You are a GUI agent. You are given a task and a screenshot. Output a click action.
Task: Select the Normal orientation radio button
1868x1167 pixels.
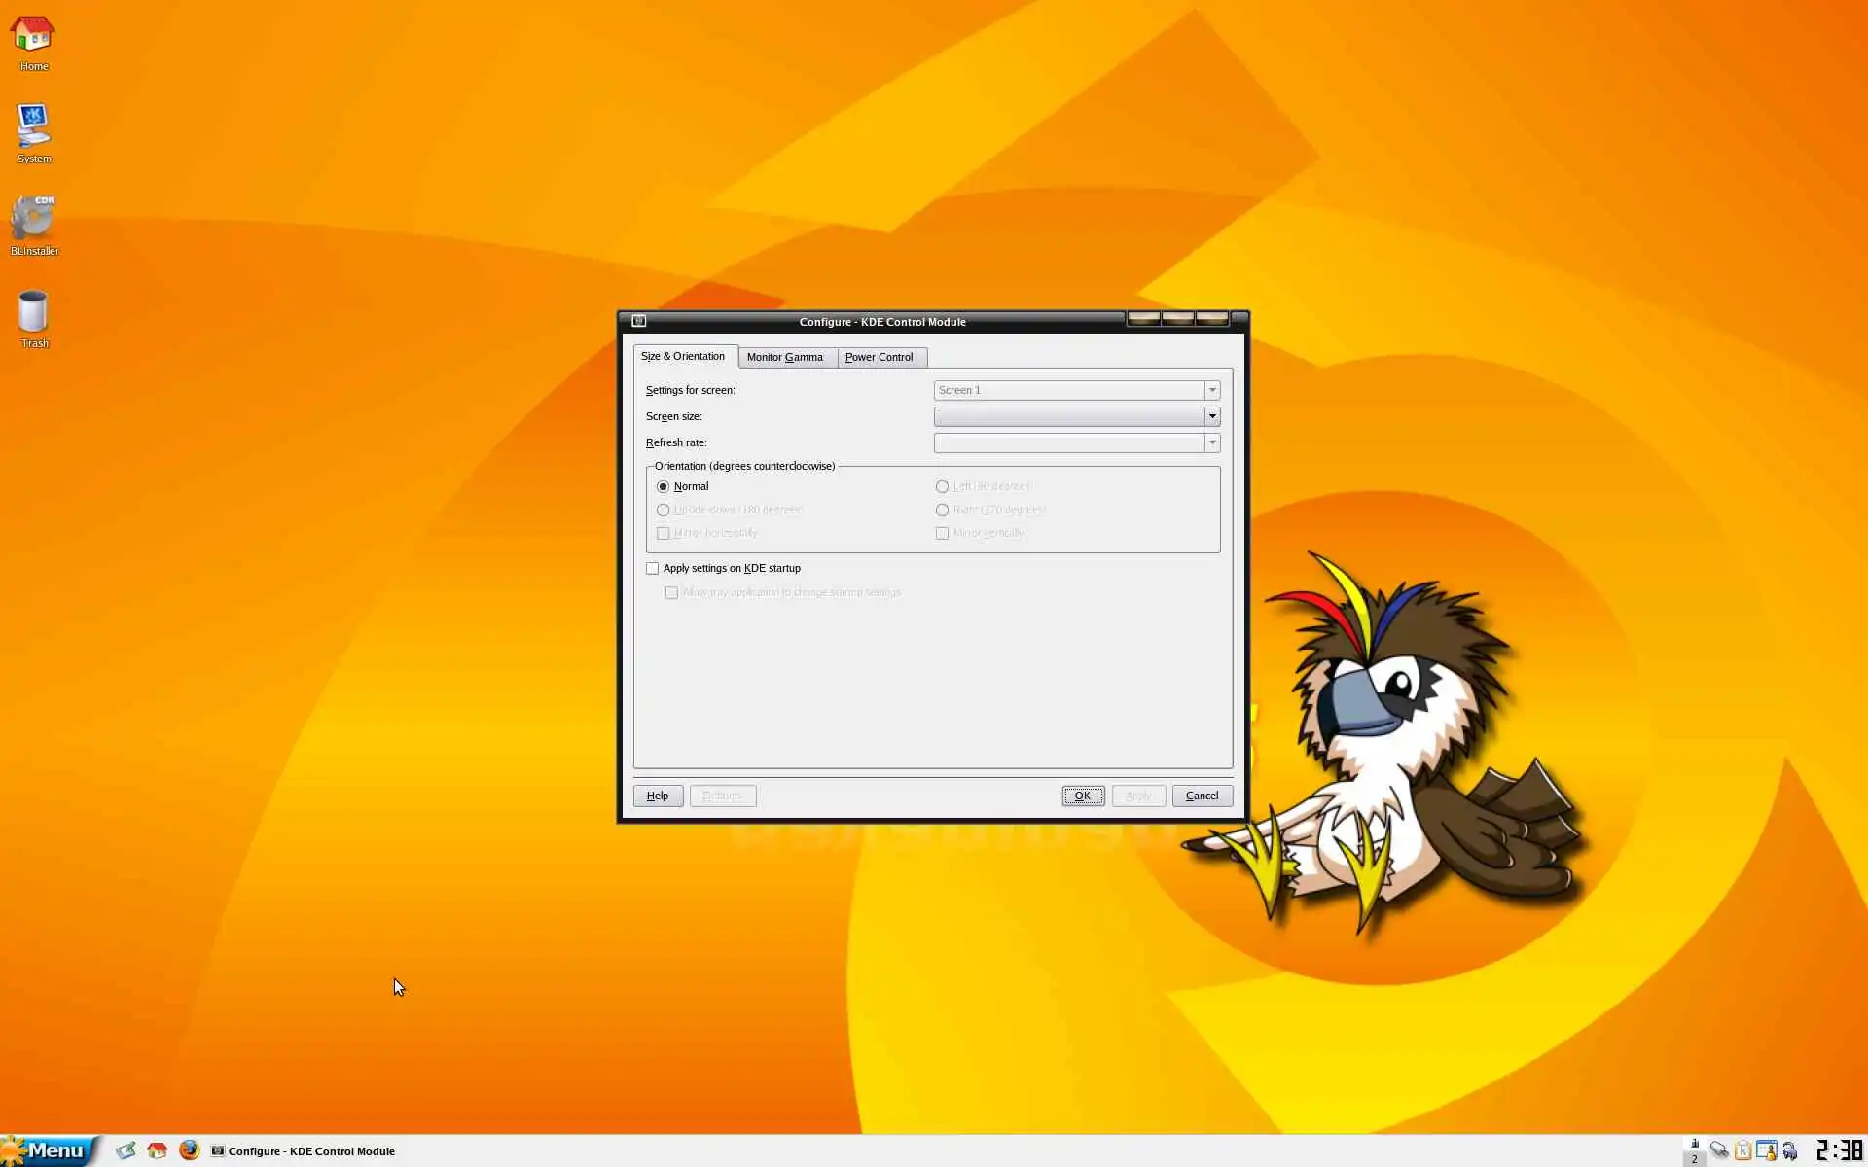pyautogui.click(x=664, y=486)
